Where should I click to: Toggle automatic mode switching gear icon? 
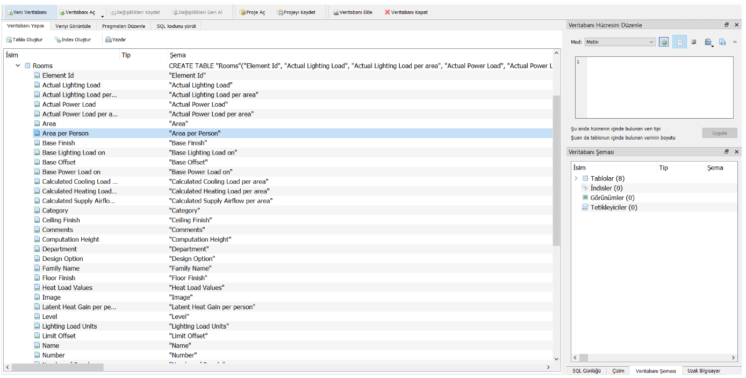click(x=664, y=42)
